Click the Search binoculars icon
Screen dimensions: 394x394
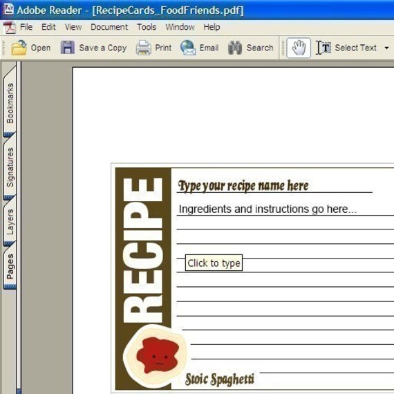click(x=235, y=48)
